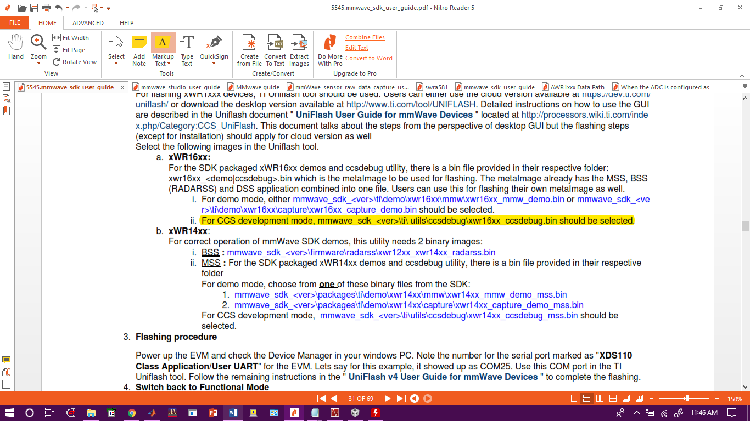The height and width of the screenshot is (421, 750).
Task: Switch to the HELP ribbon tab
Action: (126, 23)
